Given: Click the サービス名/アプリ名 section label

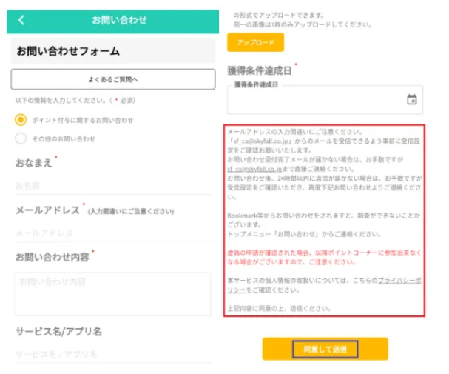Looking at the screenshot, I should [58, 331].
